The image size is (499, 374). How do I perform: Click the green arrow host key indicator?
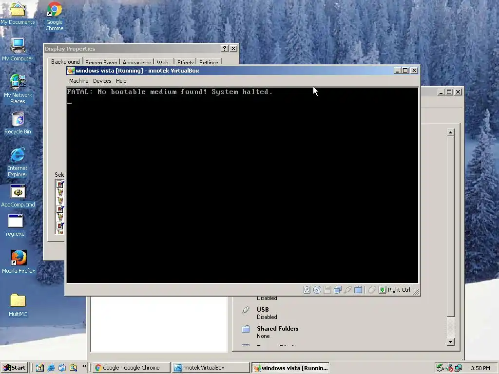[x=382, y=290]
